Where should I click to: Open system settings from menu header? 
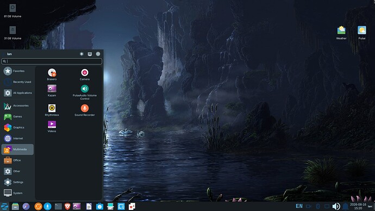(x=82, y=54)
